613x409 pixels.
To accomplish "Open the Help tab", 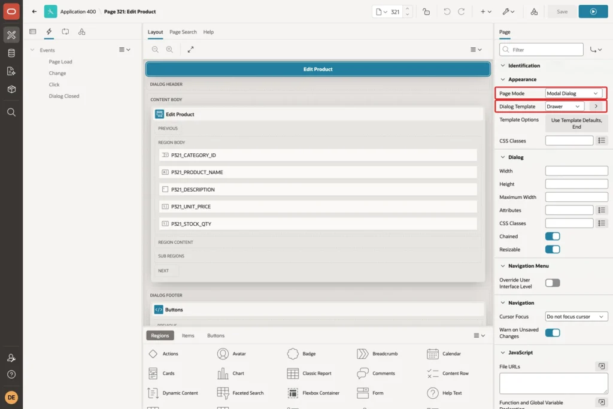I will pyautogui.click(x=208, y=32).
